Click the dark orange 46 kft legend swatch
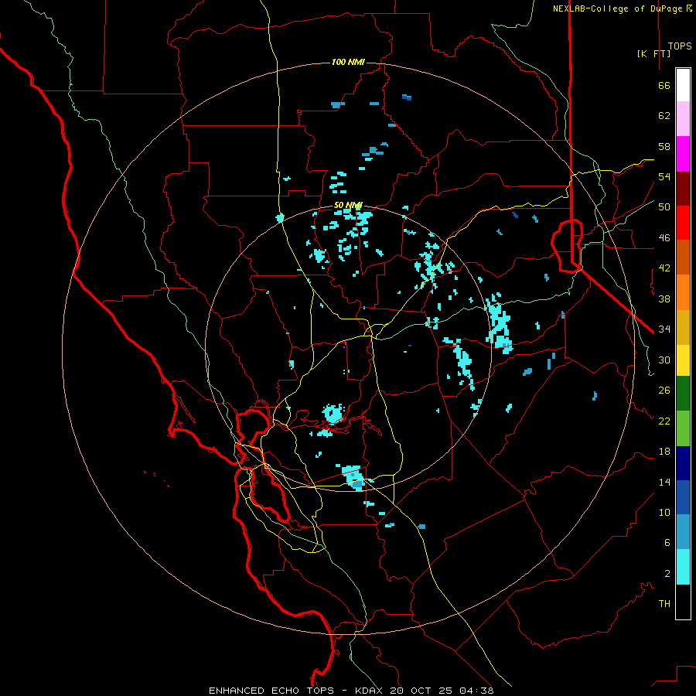The height and width of the screenshot is (696, 696). click(x=683, y=257)
